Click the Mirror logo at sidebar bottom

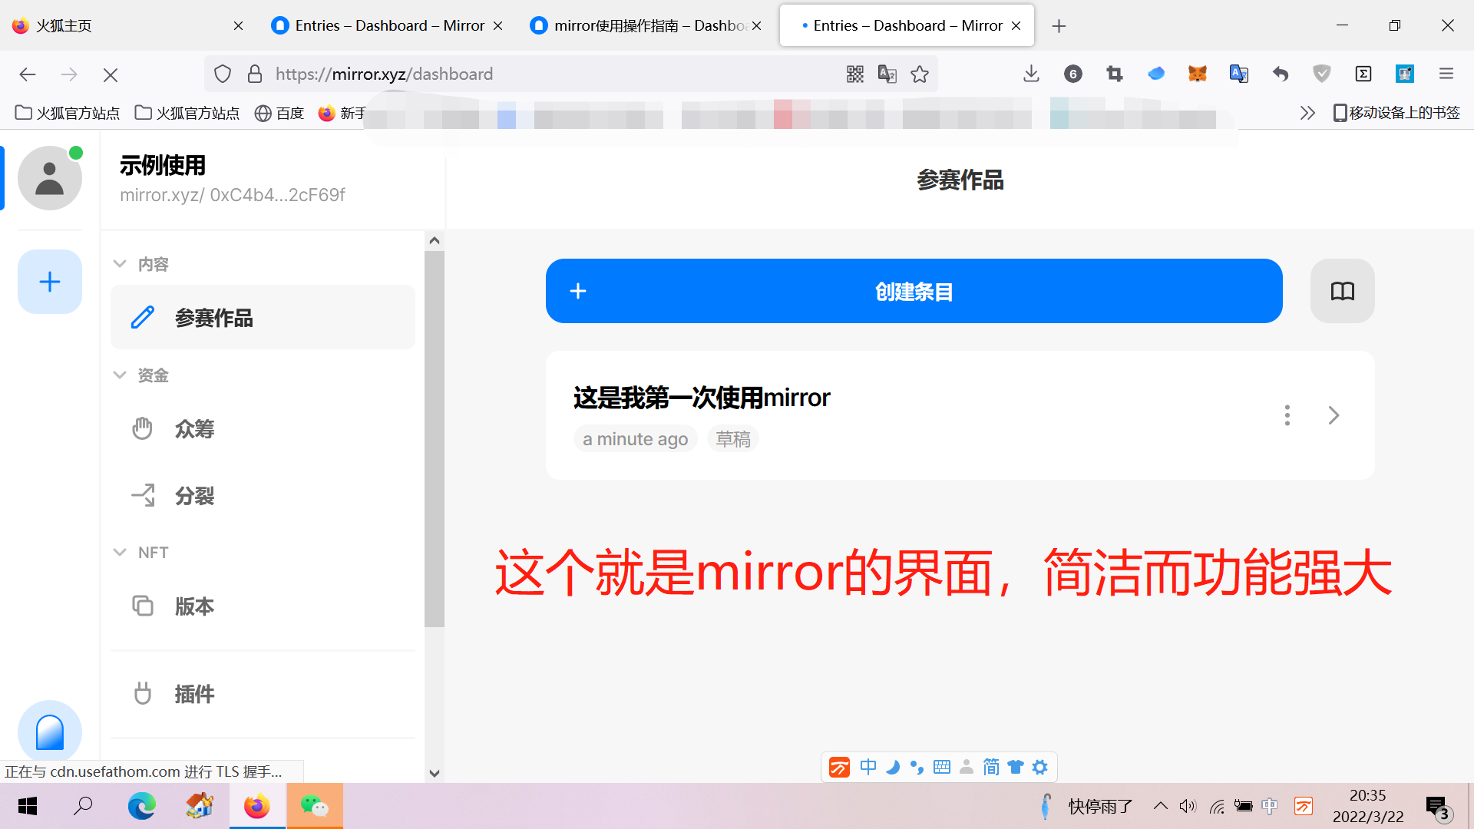(x=50, y=732)
